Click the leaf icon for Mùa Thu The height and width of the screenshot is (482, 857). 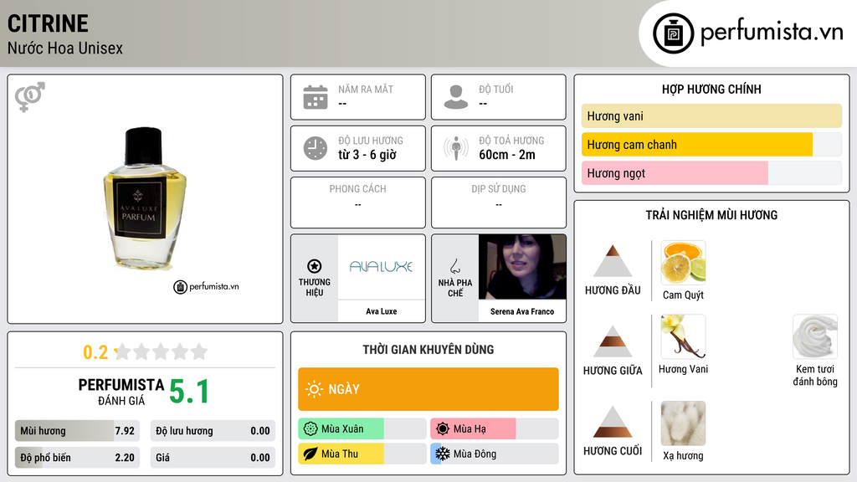pyautogui.click(x=310, y=454)
